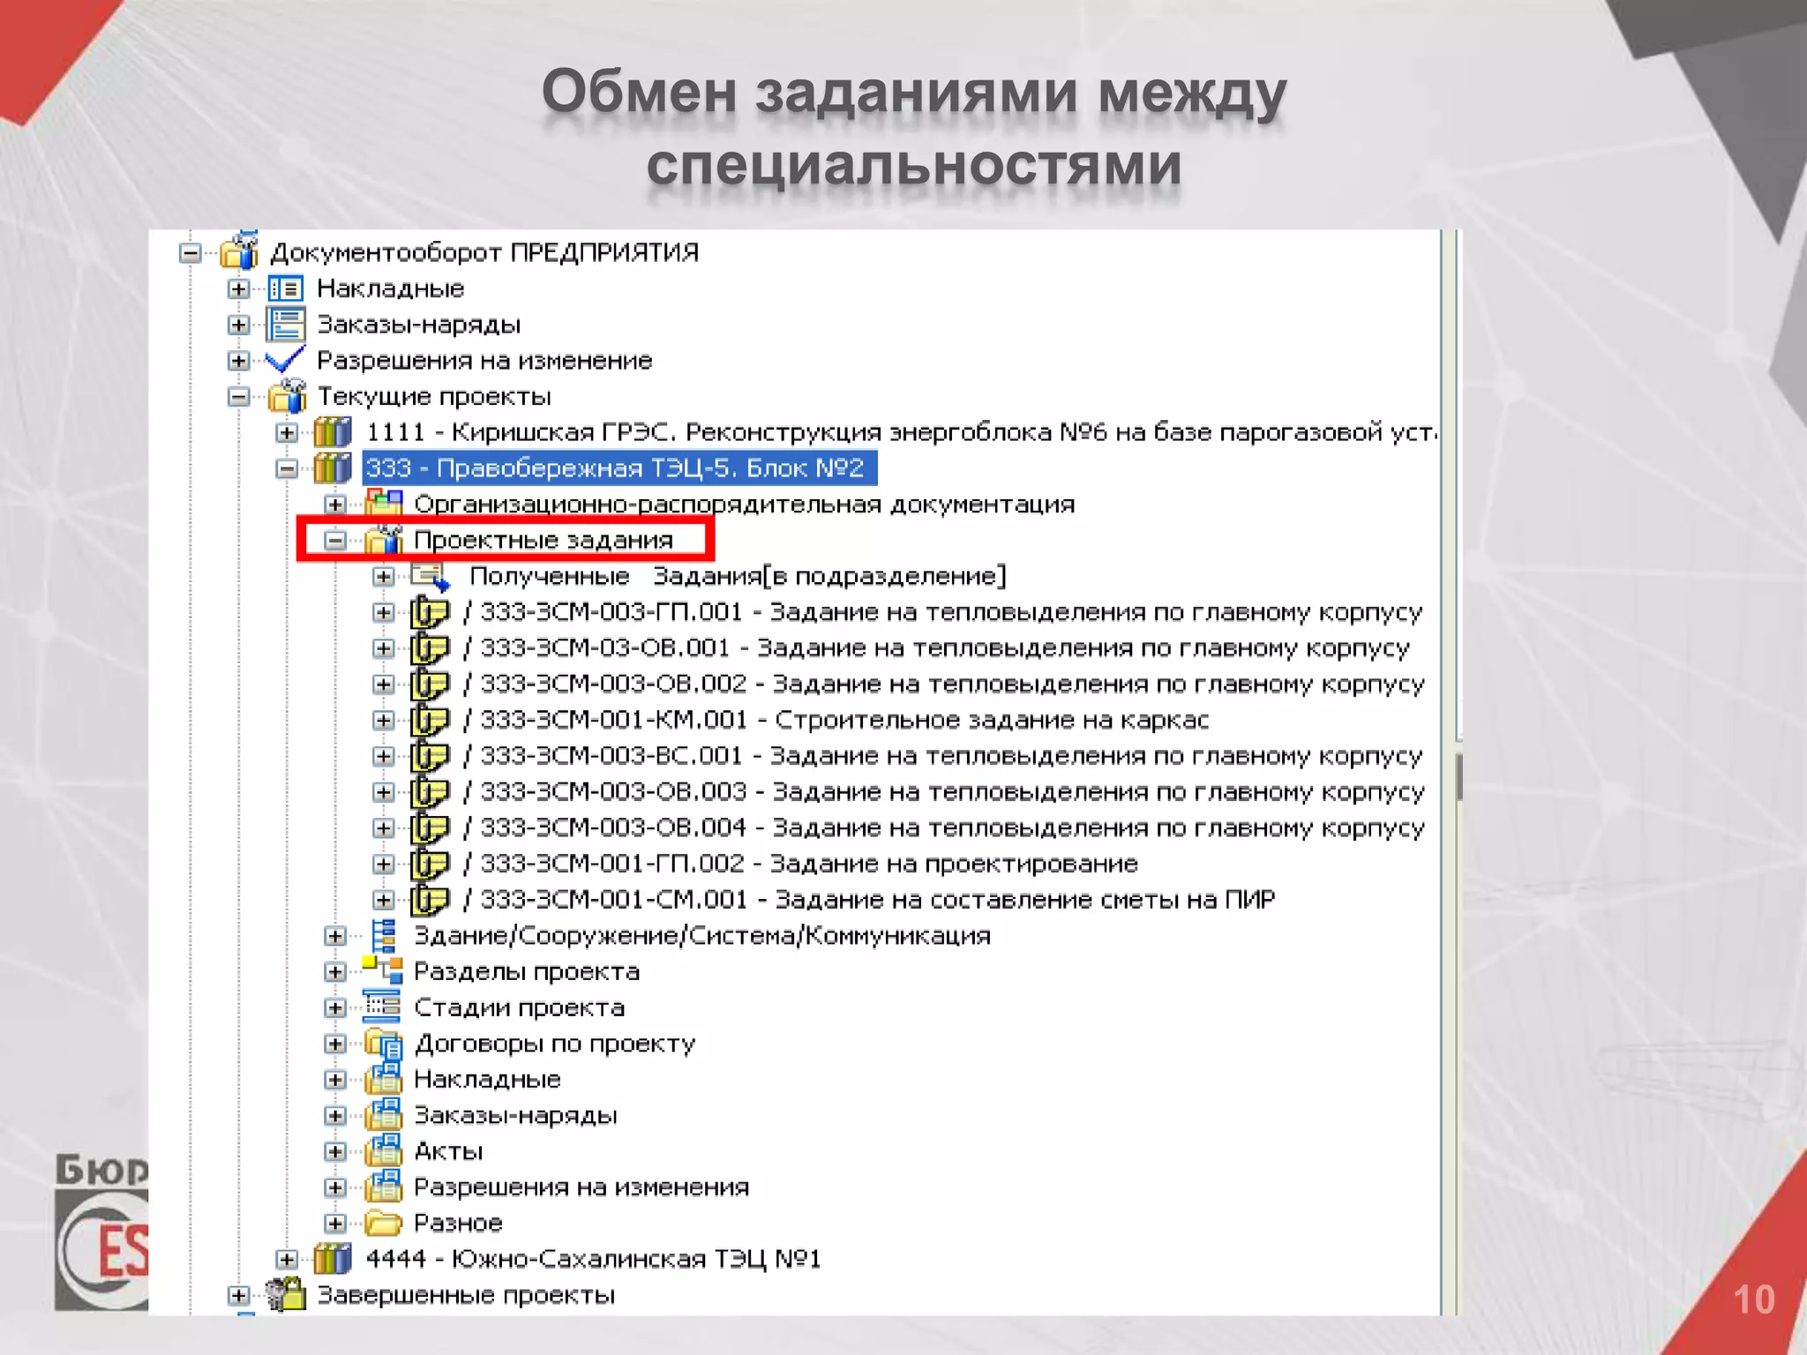
Task: Click the Разделы проекта icon
Action: (x=383, y=970)
